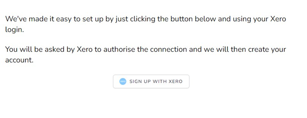307x118 pixels.
Task: Click the blue Xero logo icon
Action: pos(123,81)
